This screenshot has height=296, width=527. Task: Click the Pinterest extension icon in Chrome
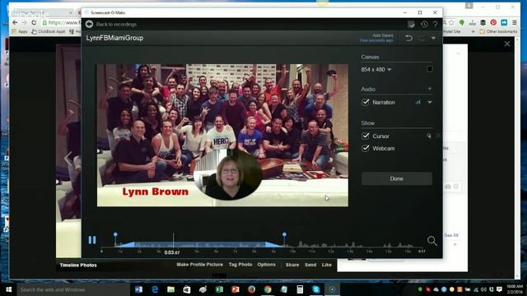tap(493, 22)
